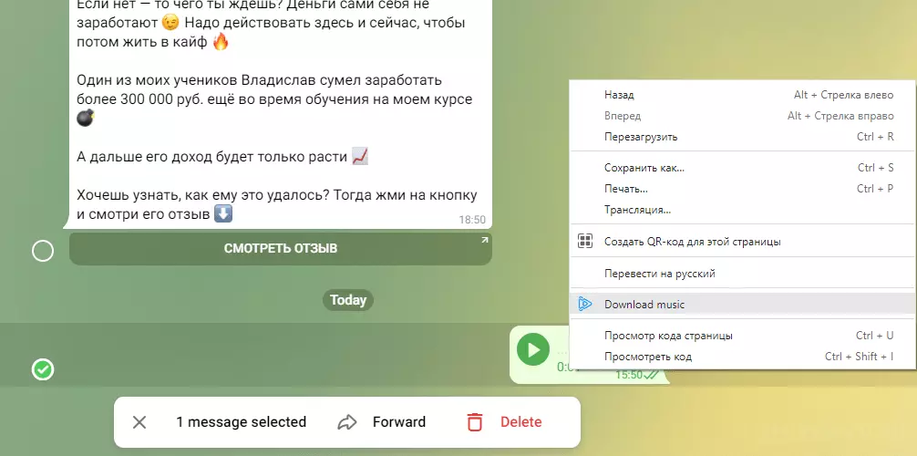Click the Today date badge
Image resolution: width=917 pixels, height=456 pixels.
click(348, 300)
